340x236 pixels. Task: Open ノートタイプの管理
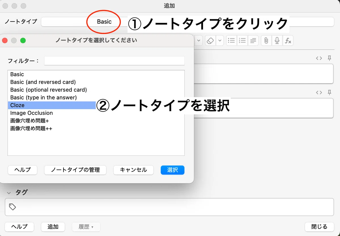(x=75, y=170)
